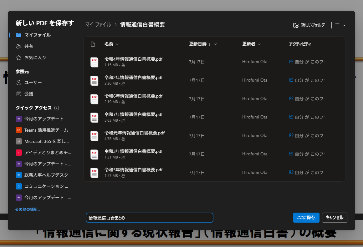This screenshot has height=247, width=363.
Task: Open 共有 shared files section
Action: coord(28,46)
